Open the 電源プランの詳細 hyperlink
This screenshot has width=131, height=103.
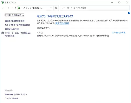pyautogui.click(x=62, y=23)
